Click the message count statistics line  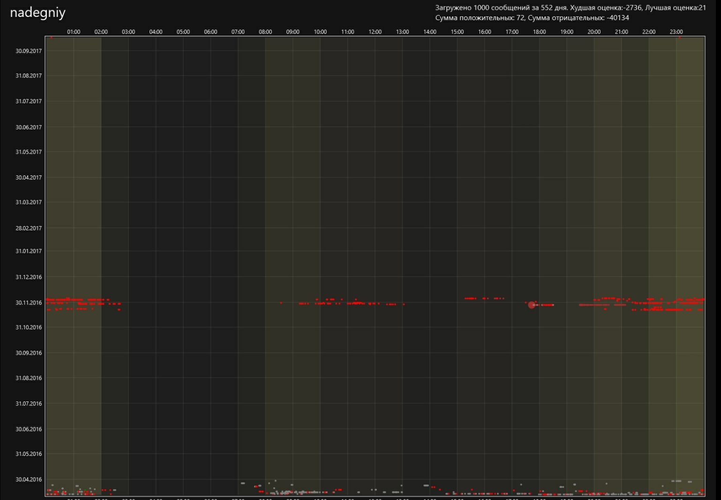571,8
